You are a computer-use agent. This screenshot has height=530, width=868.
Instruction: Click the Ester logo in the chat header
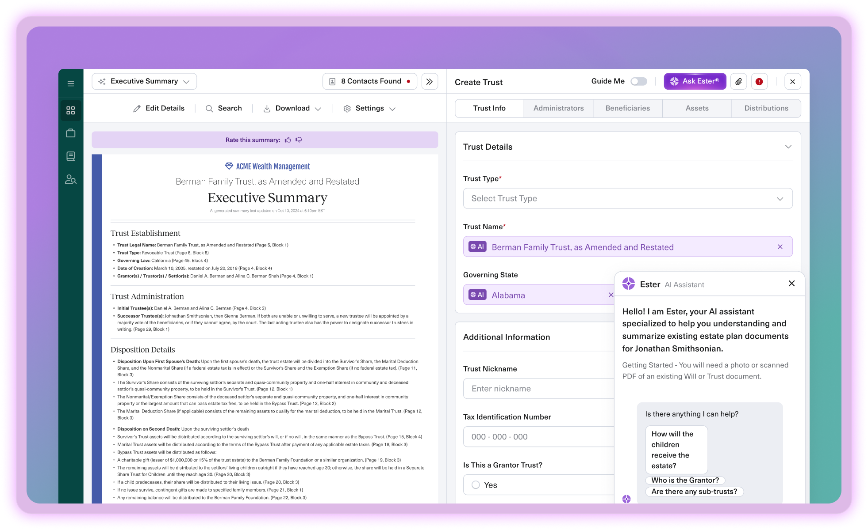click(x=629, y=284)
